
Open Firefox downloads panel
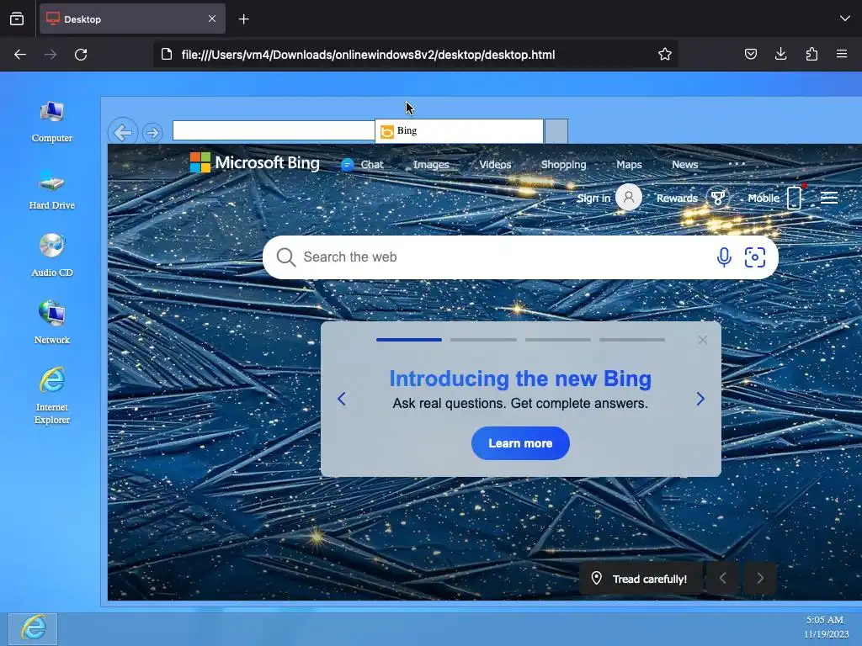(x=780, y=54)
